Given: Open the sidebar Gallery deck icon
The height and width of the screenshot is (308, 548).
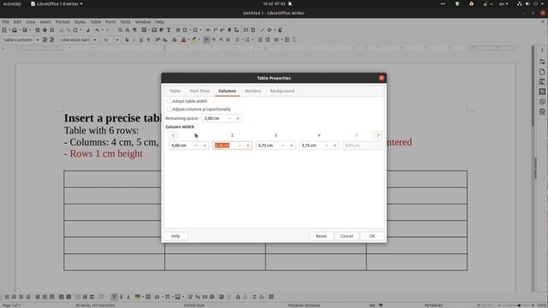Looking at the screenshot, I should (542, 92).
